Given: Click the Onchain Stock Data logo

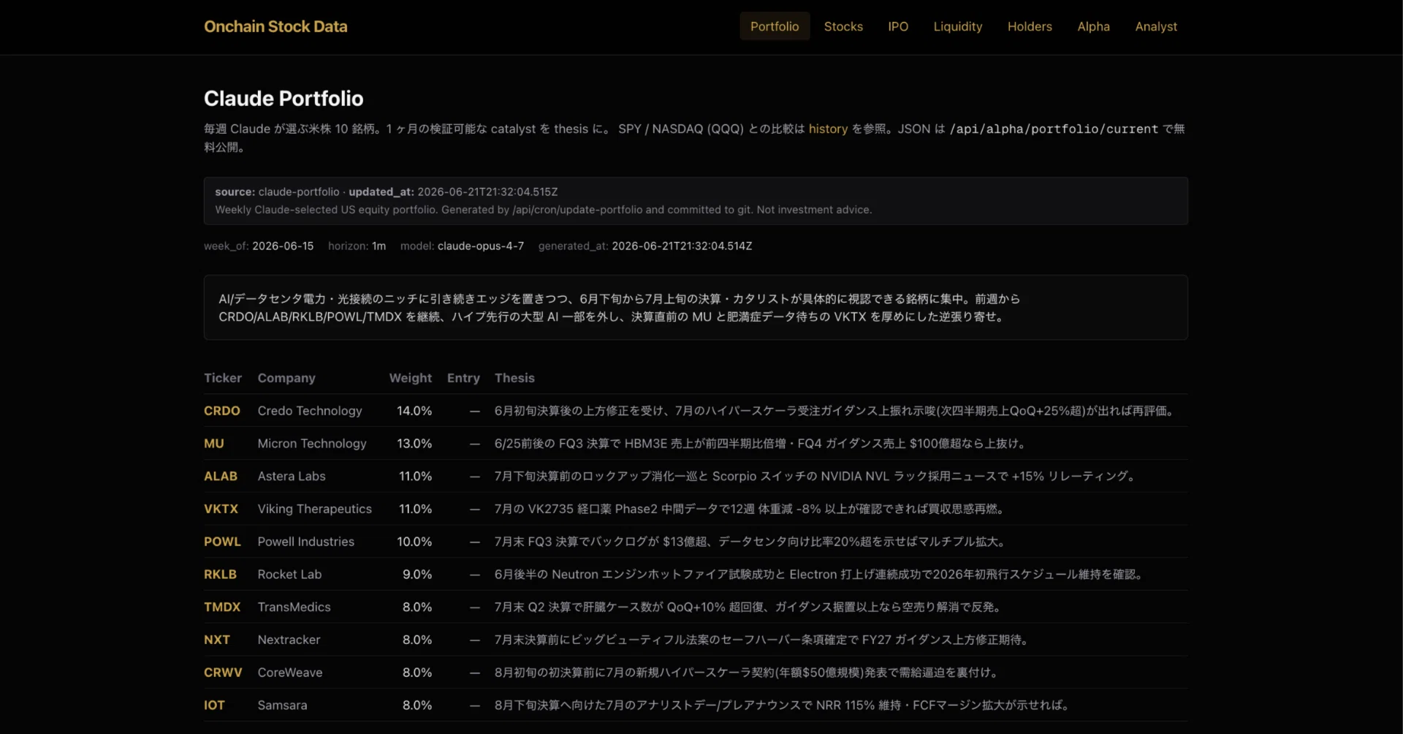Looking at the screenshot, I should point(275,26).
